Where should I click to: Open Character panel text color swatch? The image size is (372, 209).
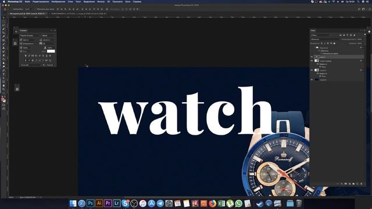[x=51, y=51]
